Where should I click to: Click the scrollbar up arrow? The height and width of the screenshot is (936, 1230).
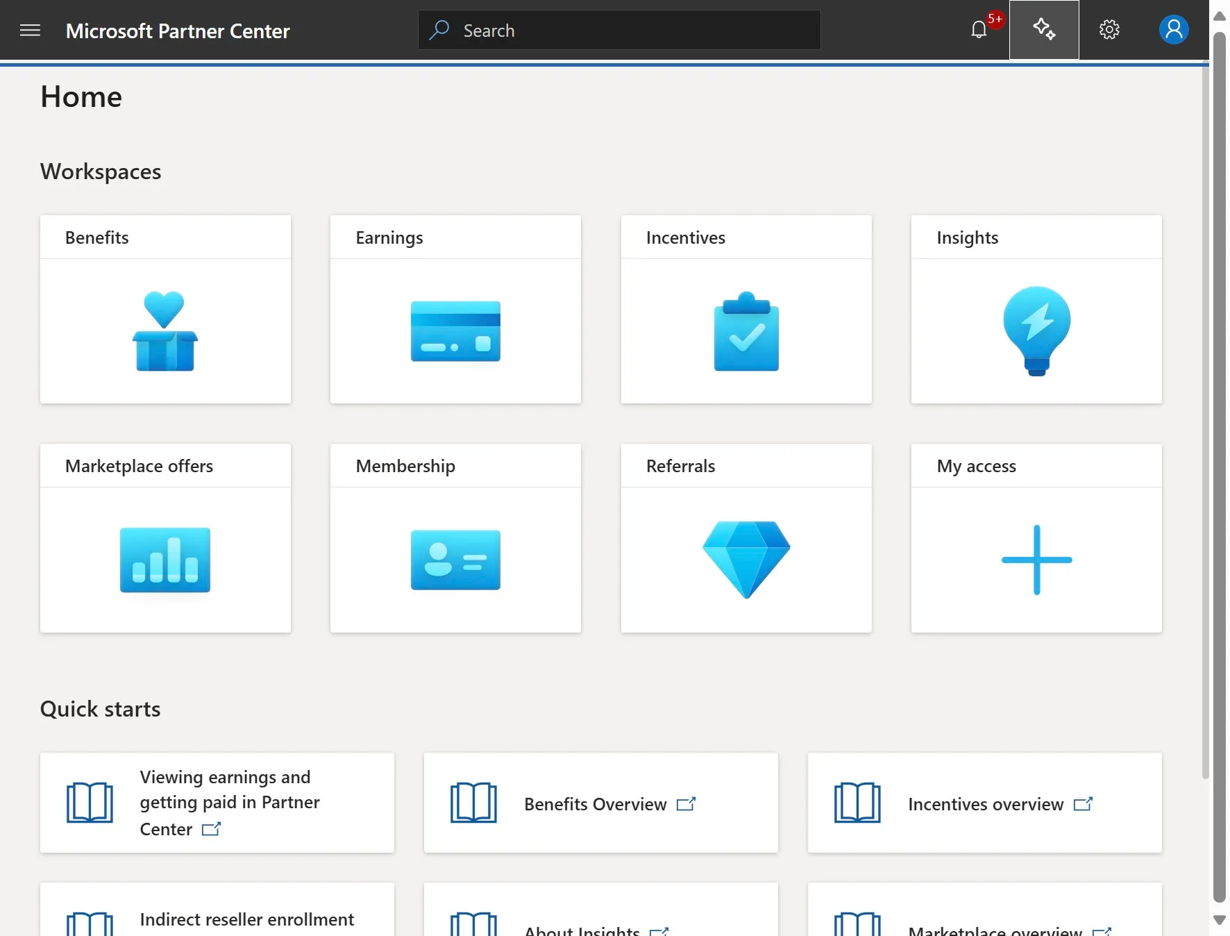(1220, 15)
